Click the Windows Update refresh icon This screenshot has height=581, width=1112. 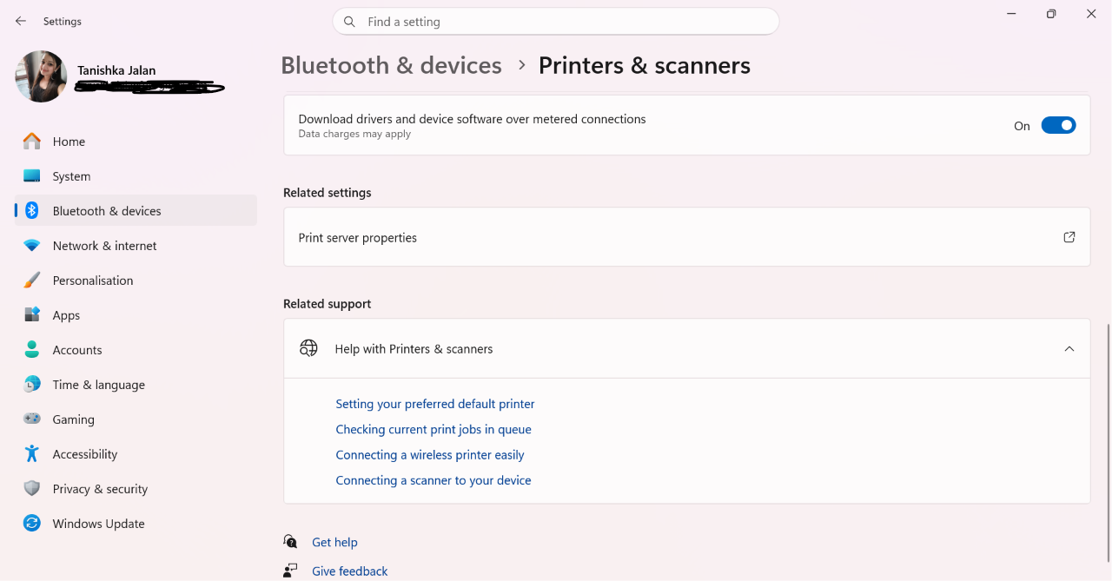[32, 523]
